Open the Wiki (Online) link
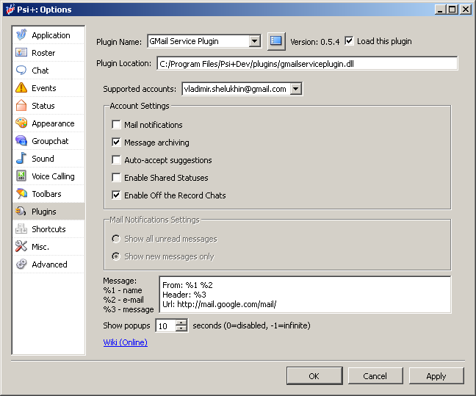The height and width of the screenshot is (396, 476). tap(126, 342)
